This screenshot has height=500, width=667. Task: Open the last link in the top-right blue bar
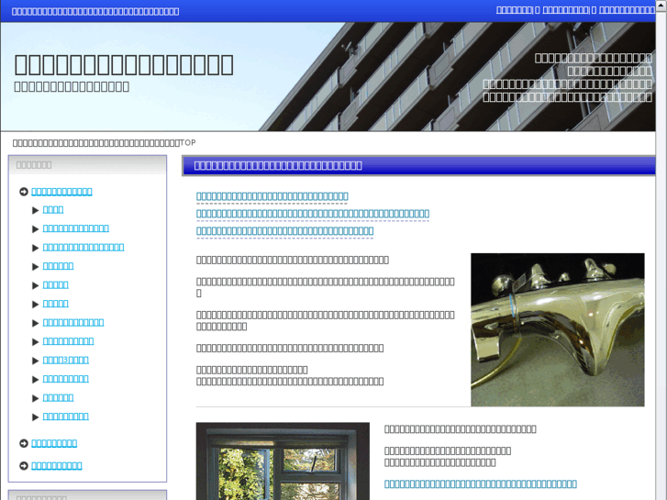click(x=627, y=10)
